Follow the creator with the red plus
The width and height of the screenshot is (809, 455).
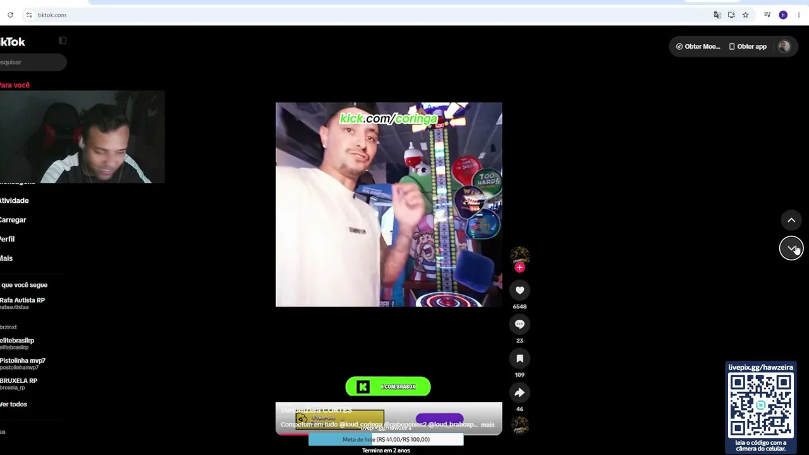pyautogui.click(x=520, y=267)
